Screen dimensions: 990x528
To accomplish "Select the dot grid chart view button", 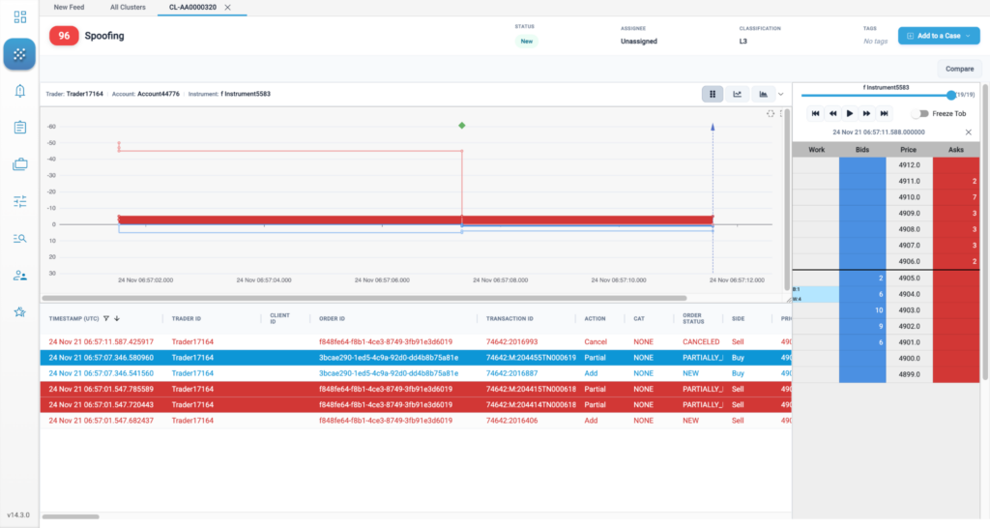I will pos(713,94).
